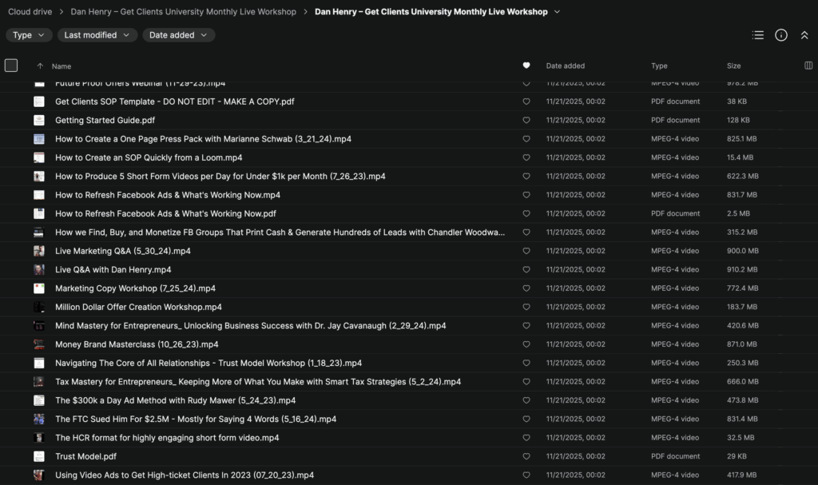Viewport: 818px width, 485px height.
Task: Open the info panel icon
Action: (781, 35)
